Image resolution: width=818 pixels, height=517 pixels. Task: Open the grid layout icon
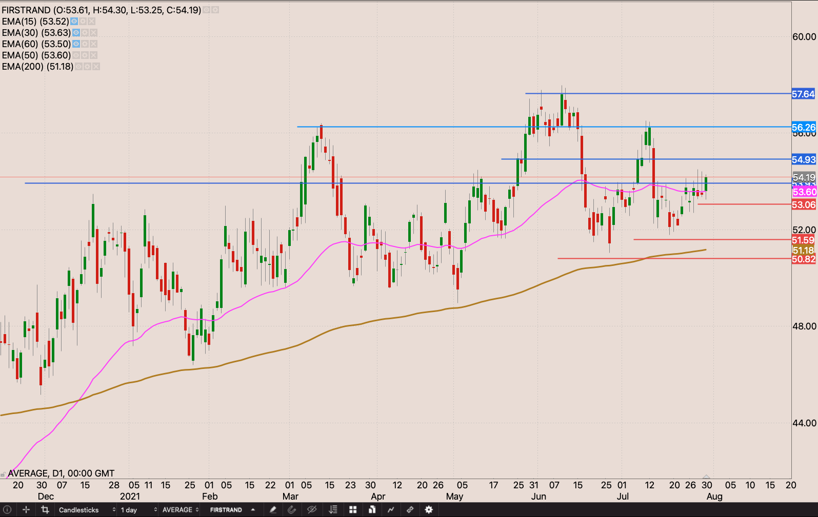click(x=353, y=510)
